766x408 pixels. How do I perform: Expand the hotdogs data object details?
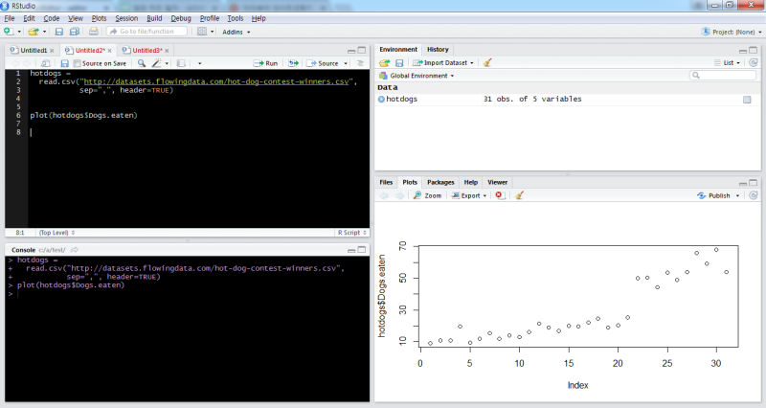coord(382,100)
